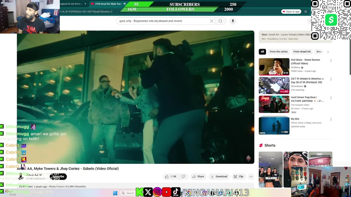The height and width of the screenshot is (197, 351).
Task: Open 24/7 irl stream live thumbnail
Action: tap(274, 85)
